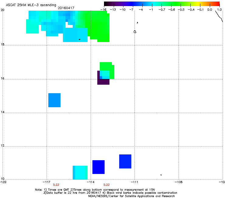Click the red end of the color scale bar
Image resolution: width=225 pixels, height=198 pixels.
pyautogui.click(x=217, y=4)
